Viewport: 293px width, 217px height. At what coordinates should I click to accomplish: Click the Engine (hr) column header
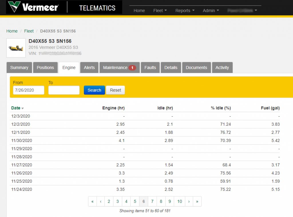pos(113,108)
